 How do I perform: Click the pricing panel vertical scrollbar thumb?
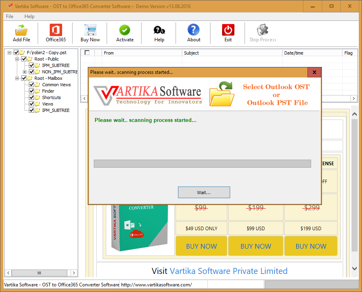(x=355, y=185)
